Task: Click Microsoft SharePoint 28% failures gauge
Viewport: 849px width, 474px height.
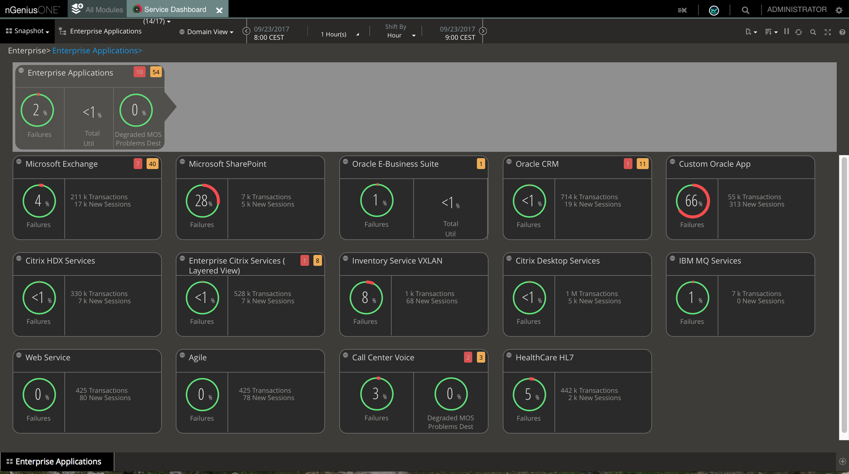Action: click(x=202, y=201)
